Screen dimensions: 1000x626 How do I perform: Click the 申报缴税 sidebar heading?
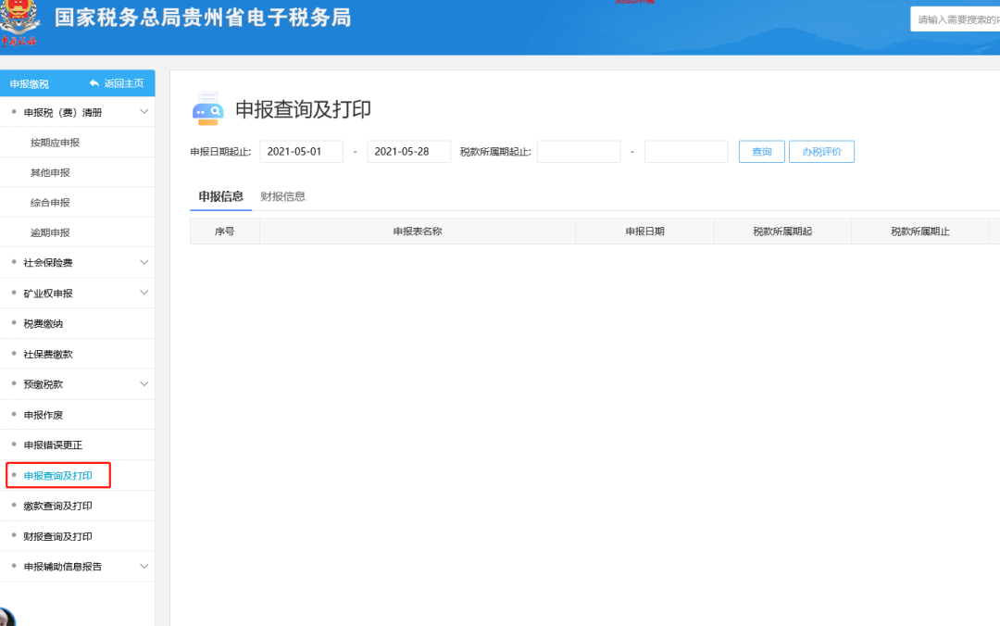click(30, 83)
